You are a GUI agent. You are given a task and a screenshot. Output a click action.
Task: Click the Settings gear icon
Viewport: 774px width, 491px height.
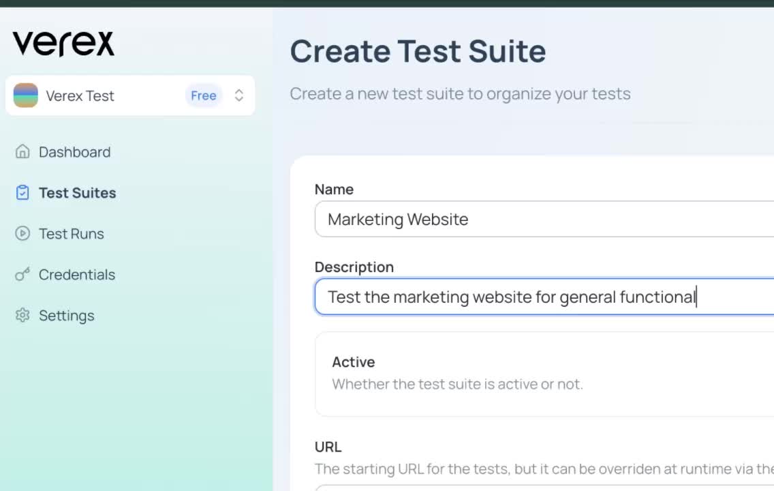click(22, 315)
